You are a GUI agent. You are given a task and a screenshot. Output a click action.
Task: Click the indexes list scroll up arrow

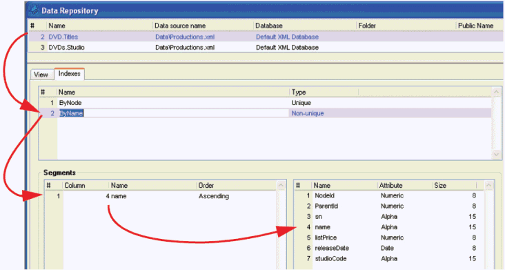[496, 92]
